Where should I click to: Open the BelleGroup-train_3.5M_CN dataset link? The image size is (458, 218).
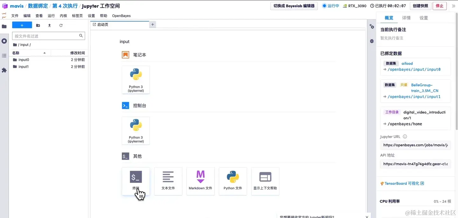(425, 88)
